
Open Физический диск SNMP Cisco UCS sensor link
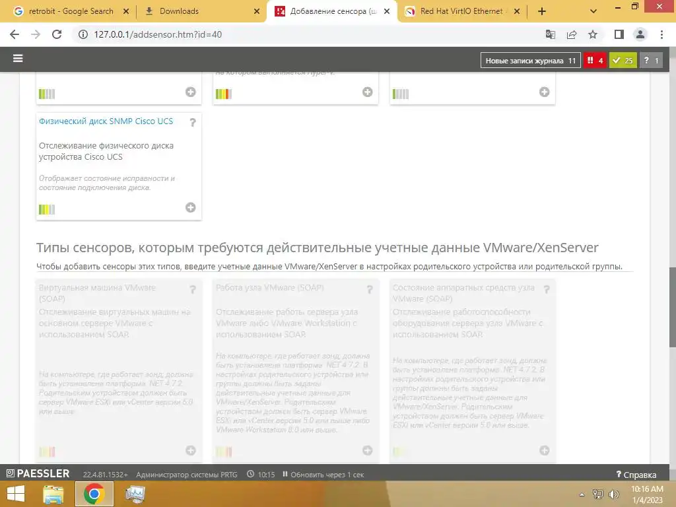[106, 121]
